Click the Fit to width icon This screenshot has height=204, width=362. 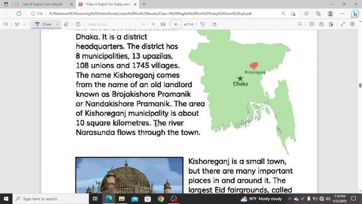pos(163,24)
